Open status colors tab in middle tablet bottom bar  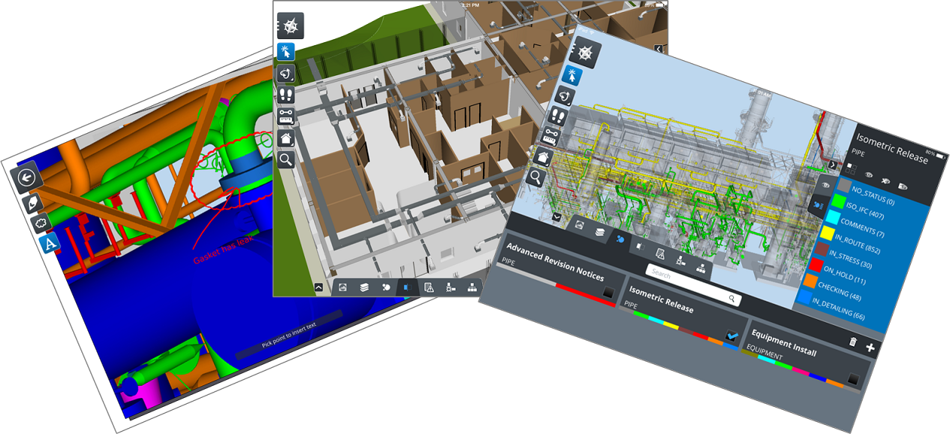(385, 287)
